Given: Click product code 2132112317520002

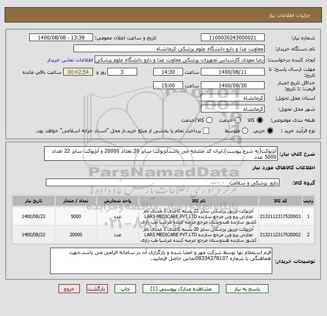Looking at the screenshot, I should (280, 235).
